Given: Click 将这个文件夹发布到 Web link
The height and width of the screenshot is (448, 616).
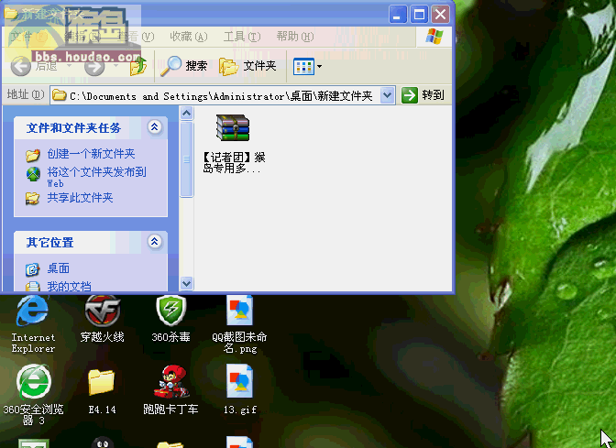Looking at the screenshot, I should click(x=96, y=177).
